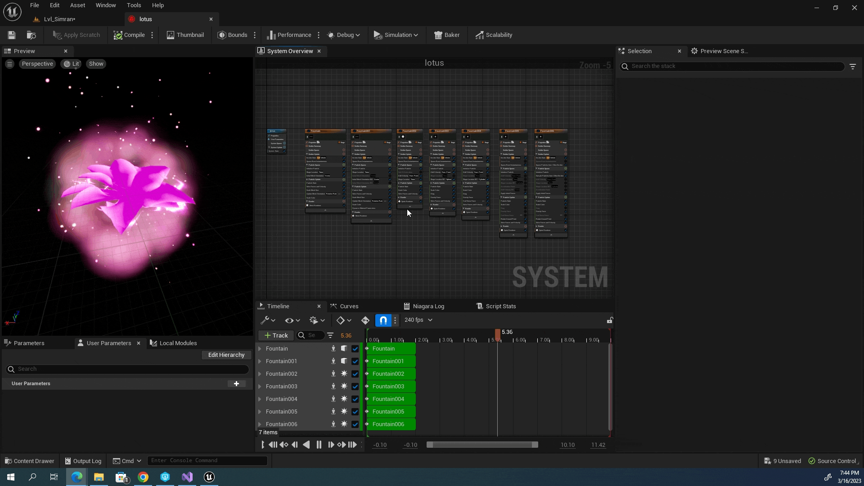
Task: Jump to timeline start
Action: click(x=273, y=445)
